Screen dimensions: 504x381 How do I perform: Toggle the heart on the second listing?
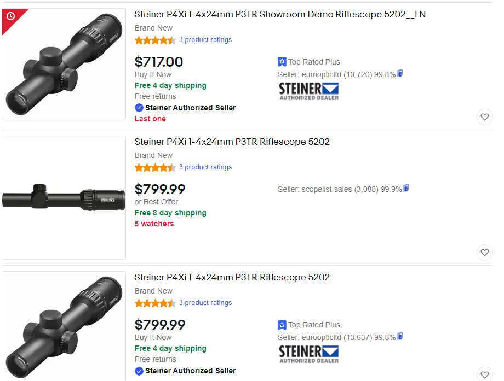[484, 253]
